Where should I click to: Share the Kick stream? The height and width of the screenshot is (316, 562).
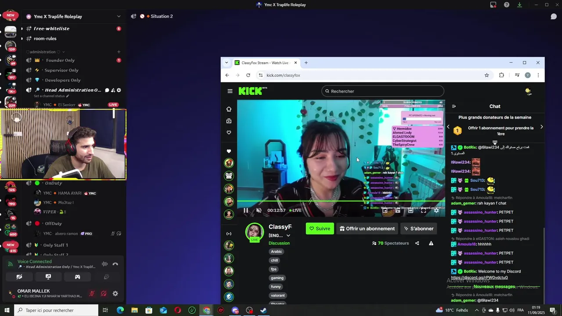pyautogui.click(x=417, y=243)
